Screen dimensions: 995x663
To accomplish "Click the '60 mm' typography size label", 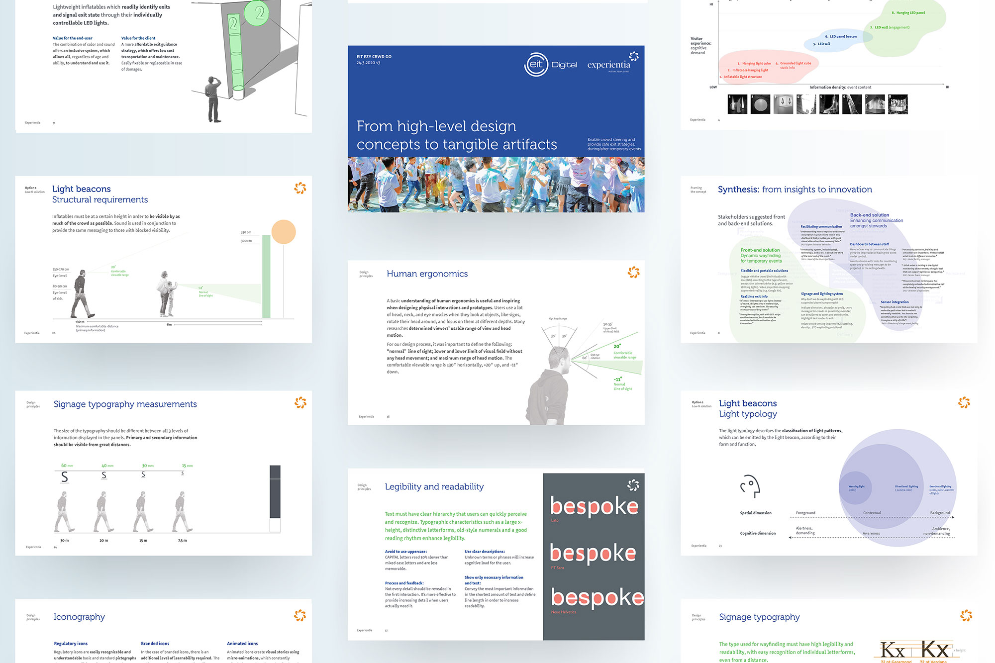I will pyautogui.click(x=67, y=466).
